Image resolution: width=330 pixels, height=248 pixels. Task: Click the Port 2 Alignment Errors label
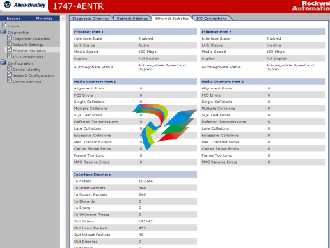pyautogui.click(x=217, y=88)
